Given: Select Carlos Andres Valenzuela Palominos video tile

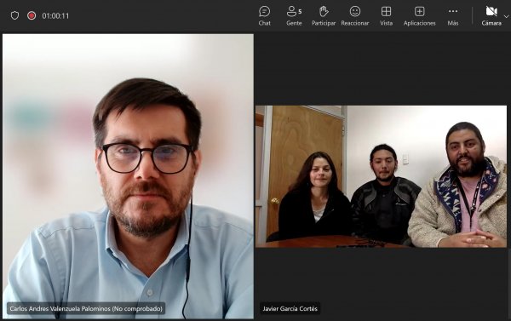Looking at the screenshot, I should pos(128,176).
